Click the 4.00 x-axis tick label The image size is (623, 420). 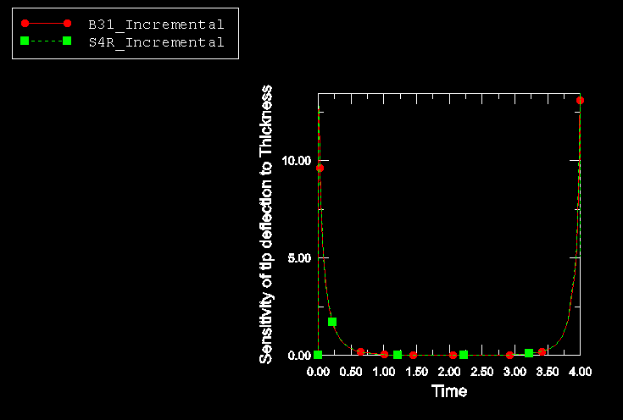581,372
